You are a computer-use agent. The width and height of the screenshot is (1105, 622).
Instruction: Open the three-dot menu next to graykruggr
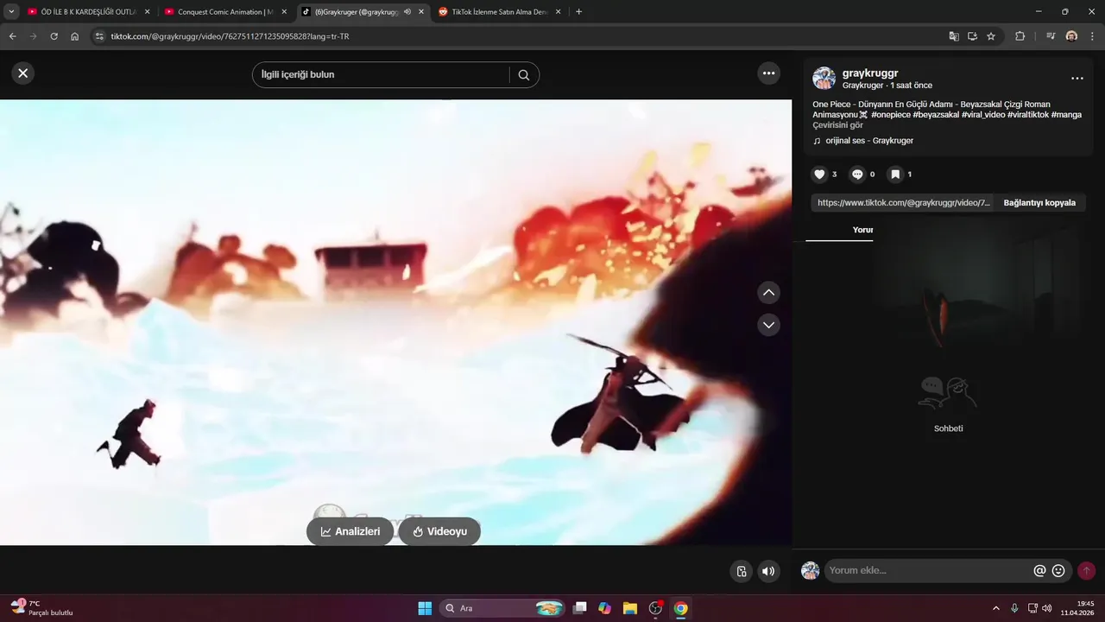click(1077, 79)
